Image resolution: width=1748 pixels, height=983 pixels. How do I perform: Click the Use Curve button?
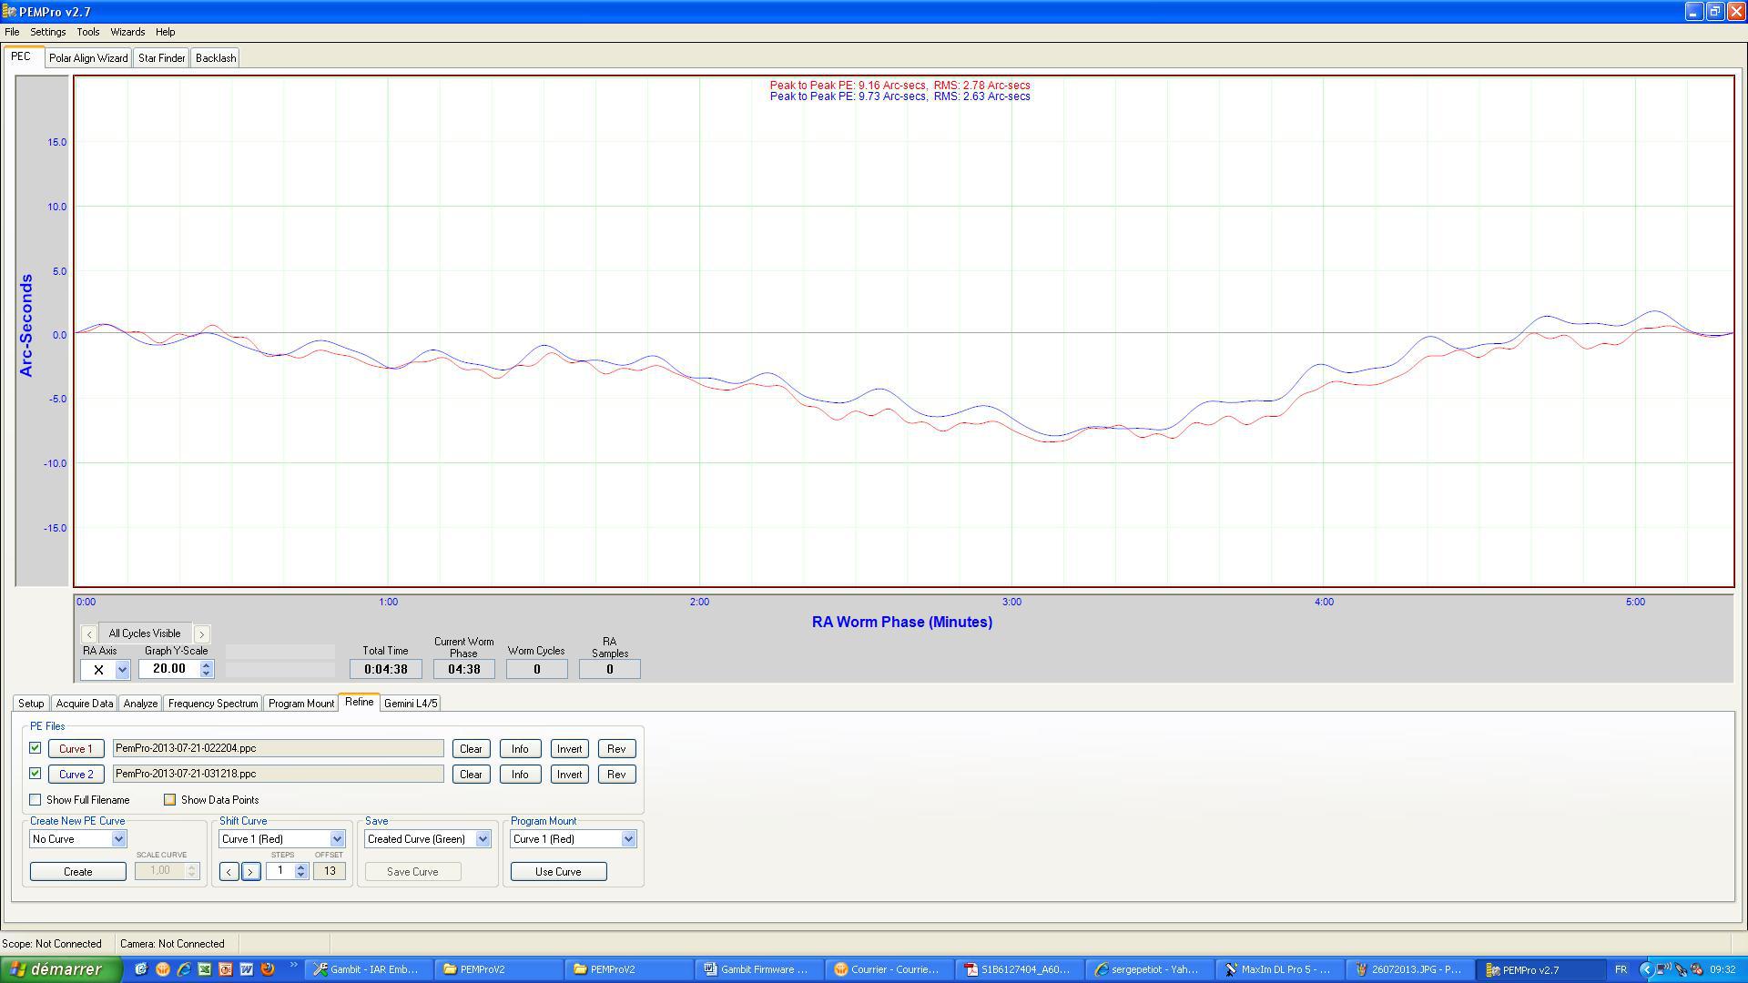[558, 872]
